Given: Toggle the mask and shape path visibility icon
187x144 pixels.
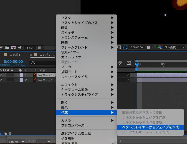Looking at the screenshot, I should tap(125, 47).
